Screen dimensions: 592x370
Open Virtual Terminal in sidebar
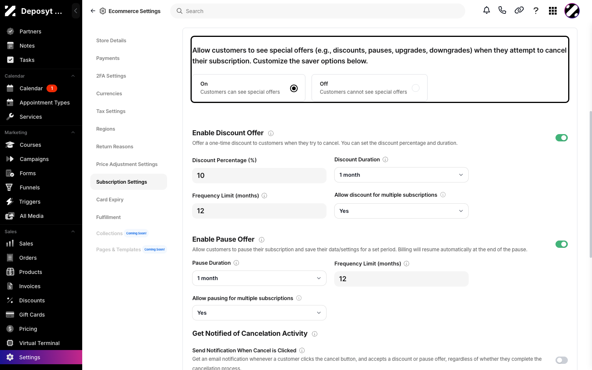pos(41,343)
